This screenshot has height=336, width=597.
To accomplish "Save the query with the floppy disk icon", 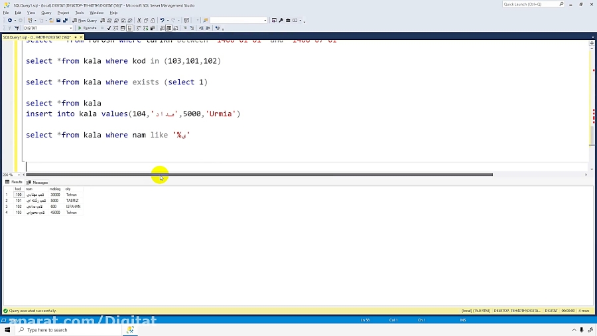I will [58, 20].
